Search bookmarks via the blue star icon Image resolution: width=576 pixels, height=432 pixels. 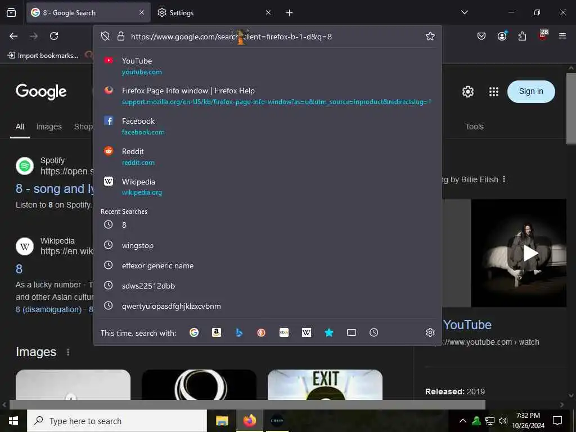(x=328, y=333)
